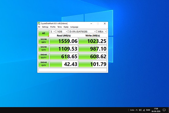This screenshot has height=113, width=169.
Task: Open the Fil menu
Action: (x=39, y=27)
